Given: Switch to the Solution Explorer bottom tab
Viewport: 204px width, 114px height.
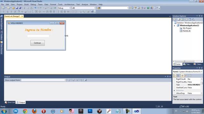Looking at the screenshot, I should pyautogui.click(x=177, y=64).
